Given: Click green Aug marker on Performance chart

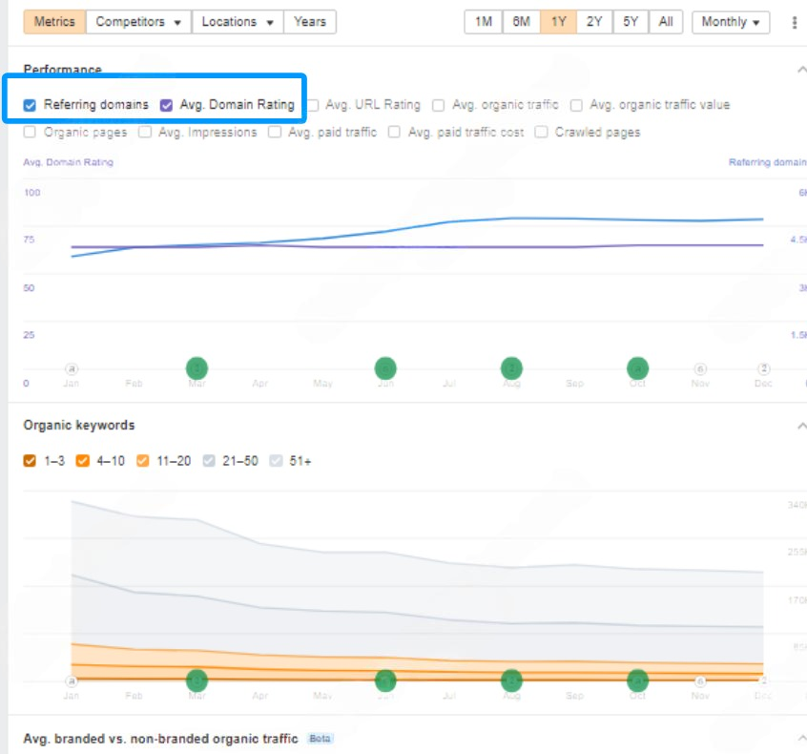Looking at the screenshot, I should (511, 368).
